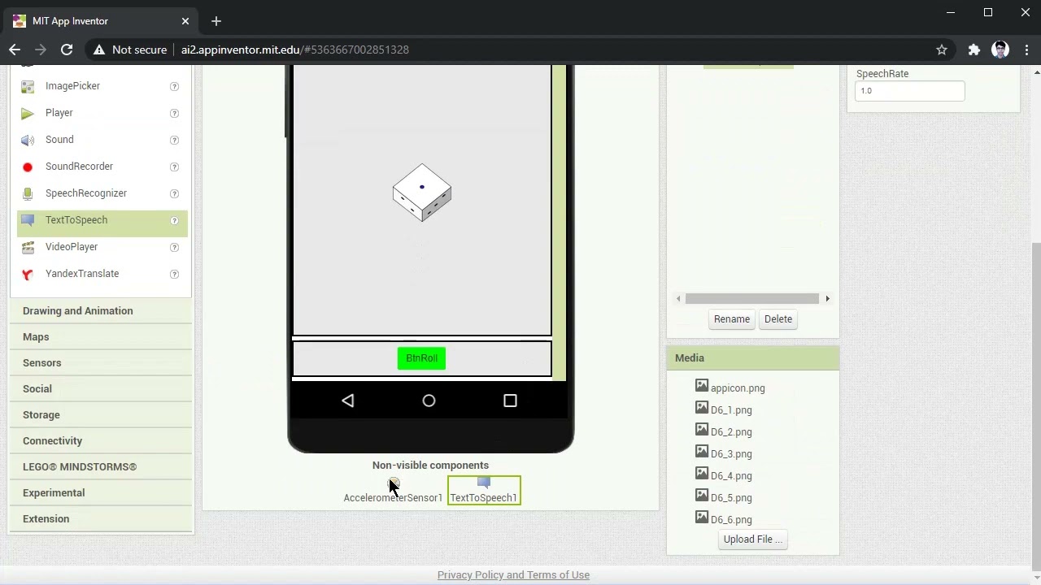
Task: Open browser extensions puzzle icon
Action: [974, 50]
